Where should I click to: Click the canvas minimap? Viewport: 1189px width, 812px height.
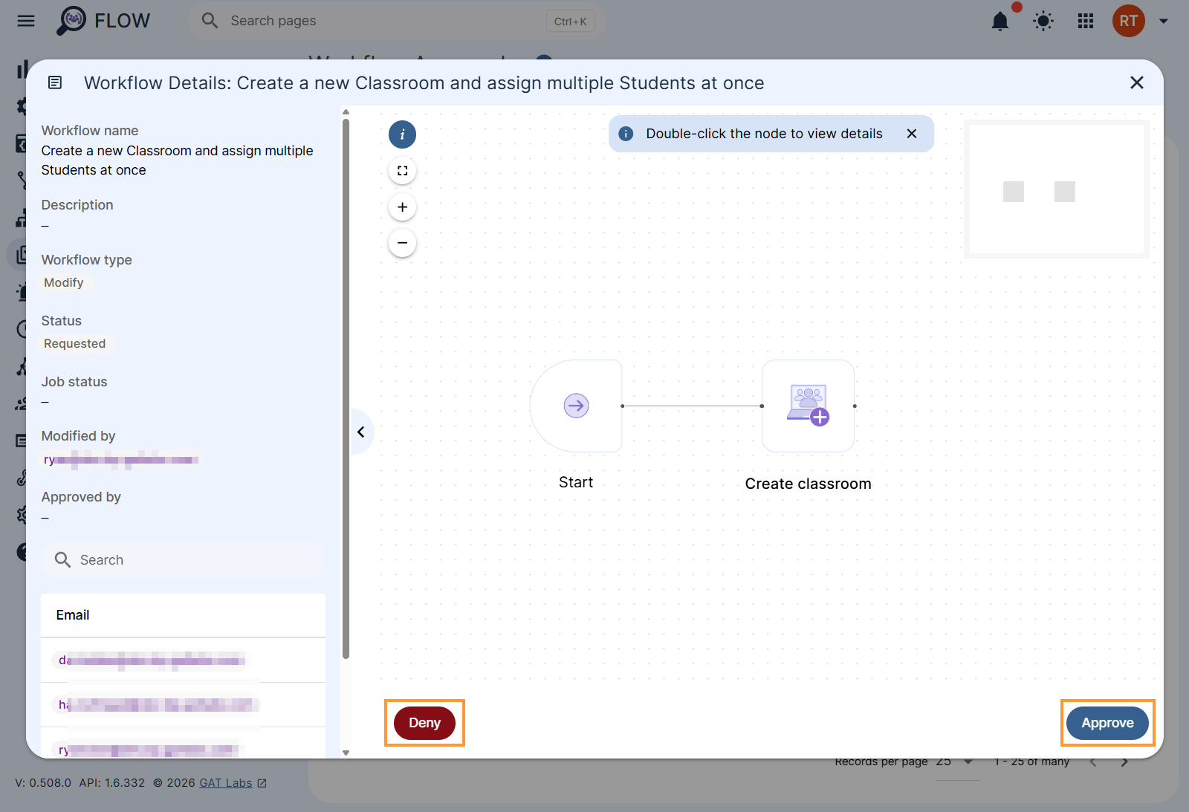(x=1057, y=189)
